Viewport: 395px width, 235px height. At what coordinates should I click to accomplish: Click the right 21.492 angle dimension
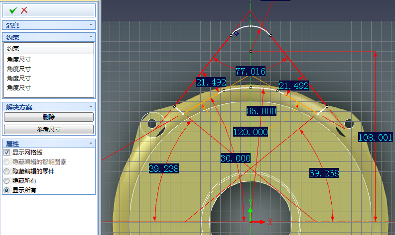click(x=294, y=86)
